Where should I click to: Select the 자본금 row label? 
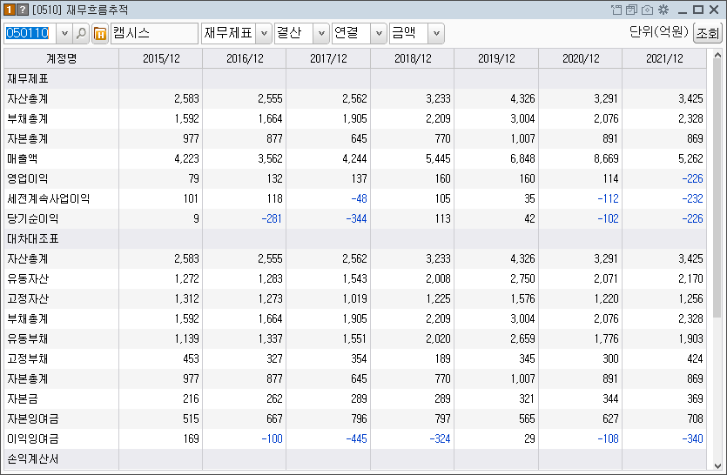pos(23,399)
